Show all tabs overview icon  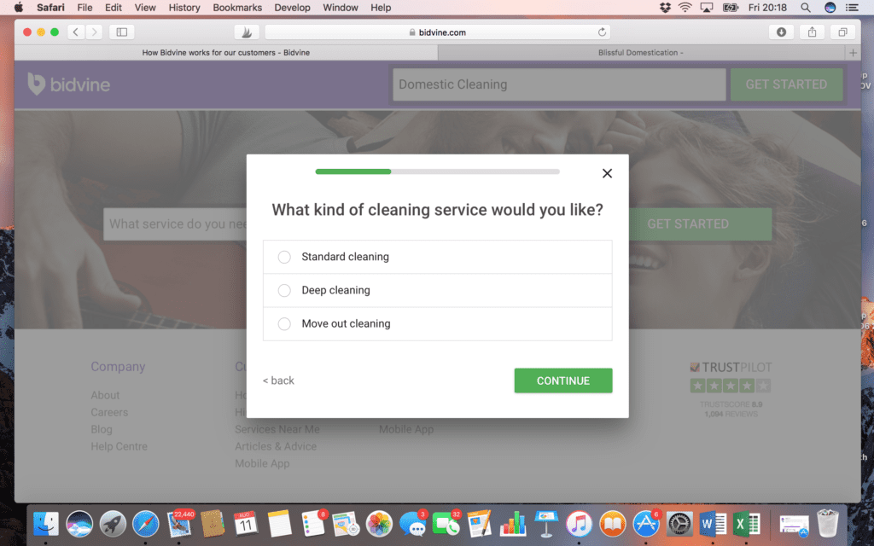(842, 32)
